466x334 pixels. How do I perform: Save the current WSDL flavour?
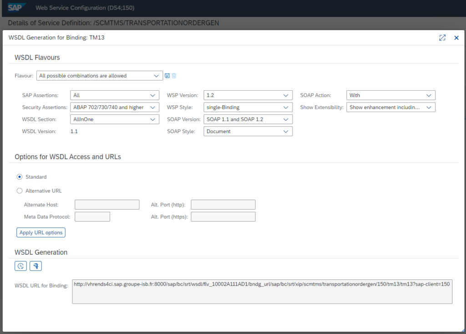[167, 76]
